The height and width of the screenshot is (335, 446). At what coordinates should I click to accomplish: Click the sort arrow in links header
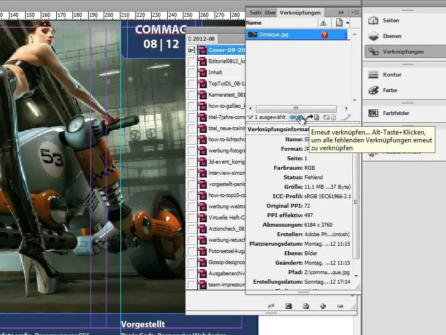click(347, 22)
